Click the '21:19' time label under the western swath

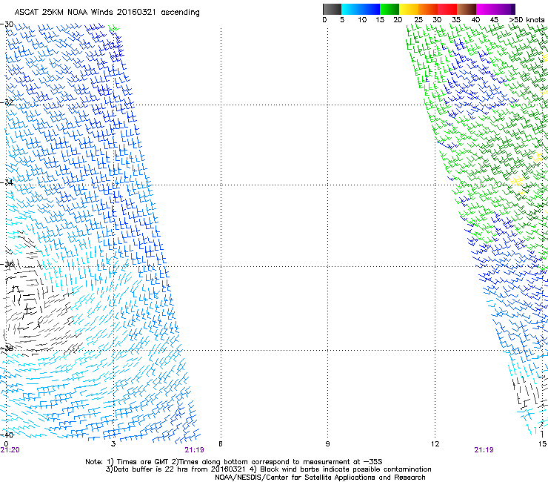(194, 450)
